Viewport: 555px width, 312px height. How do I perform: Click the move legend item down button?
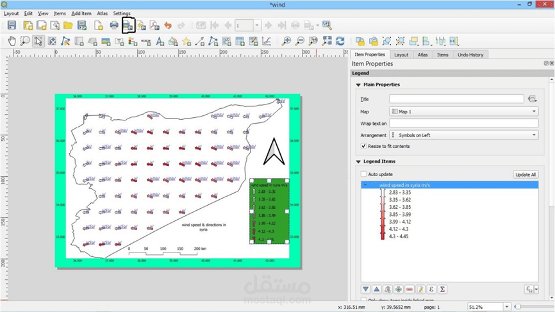pos(366,290)
